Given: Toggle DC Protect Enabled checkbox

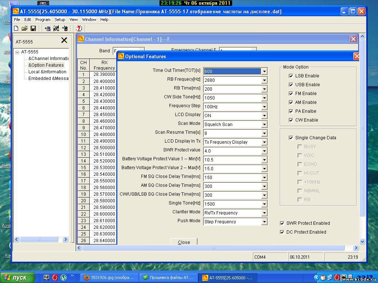Looking at the screenshot, I should click(282, 232).
